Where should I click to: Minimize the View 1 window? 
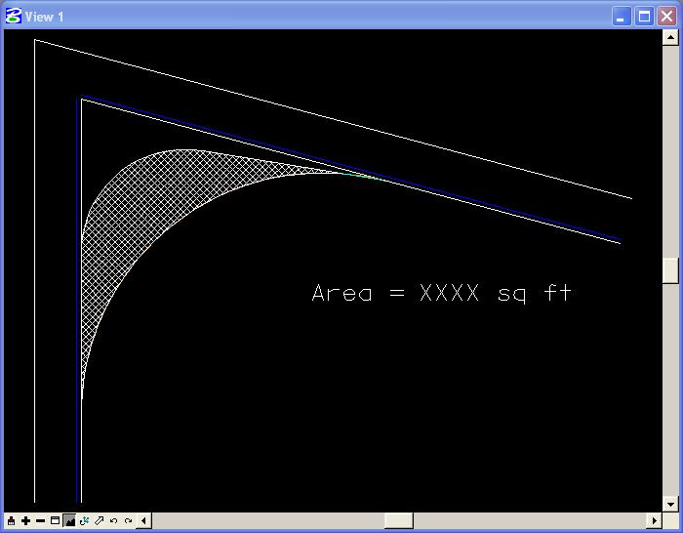point(622,17)
